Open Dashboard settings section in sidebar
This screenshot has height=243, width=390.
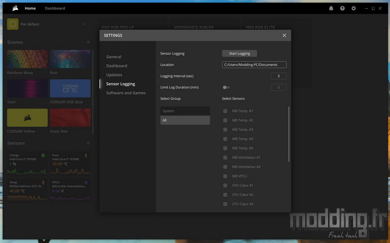point(117,66)
